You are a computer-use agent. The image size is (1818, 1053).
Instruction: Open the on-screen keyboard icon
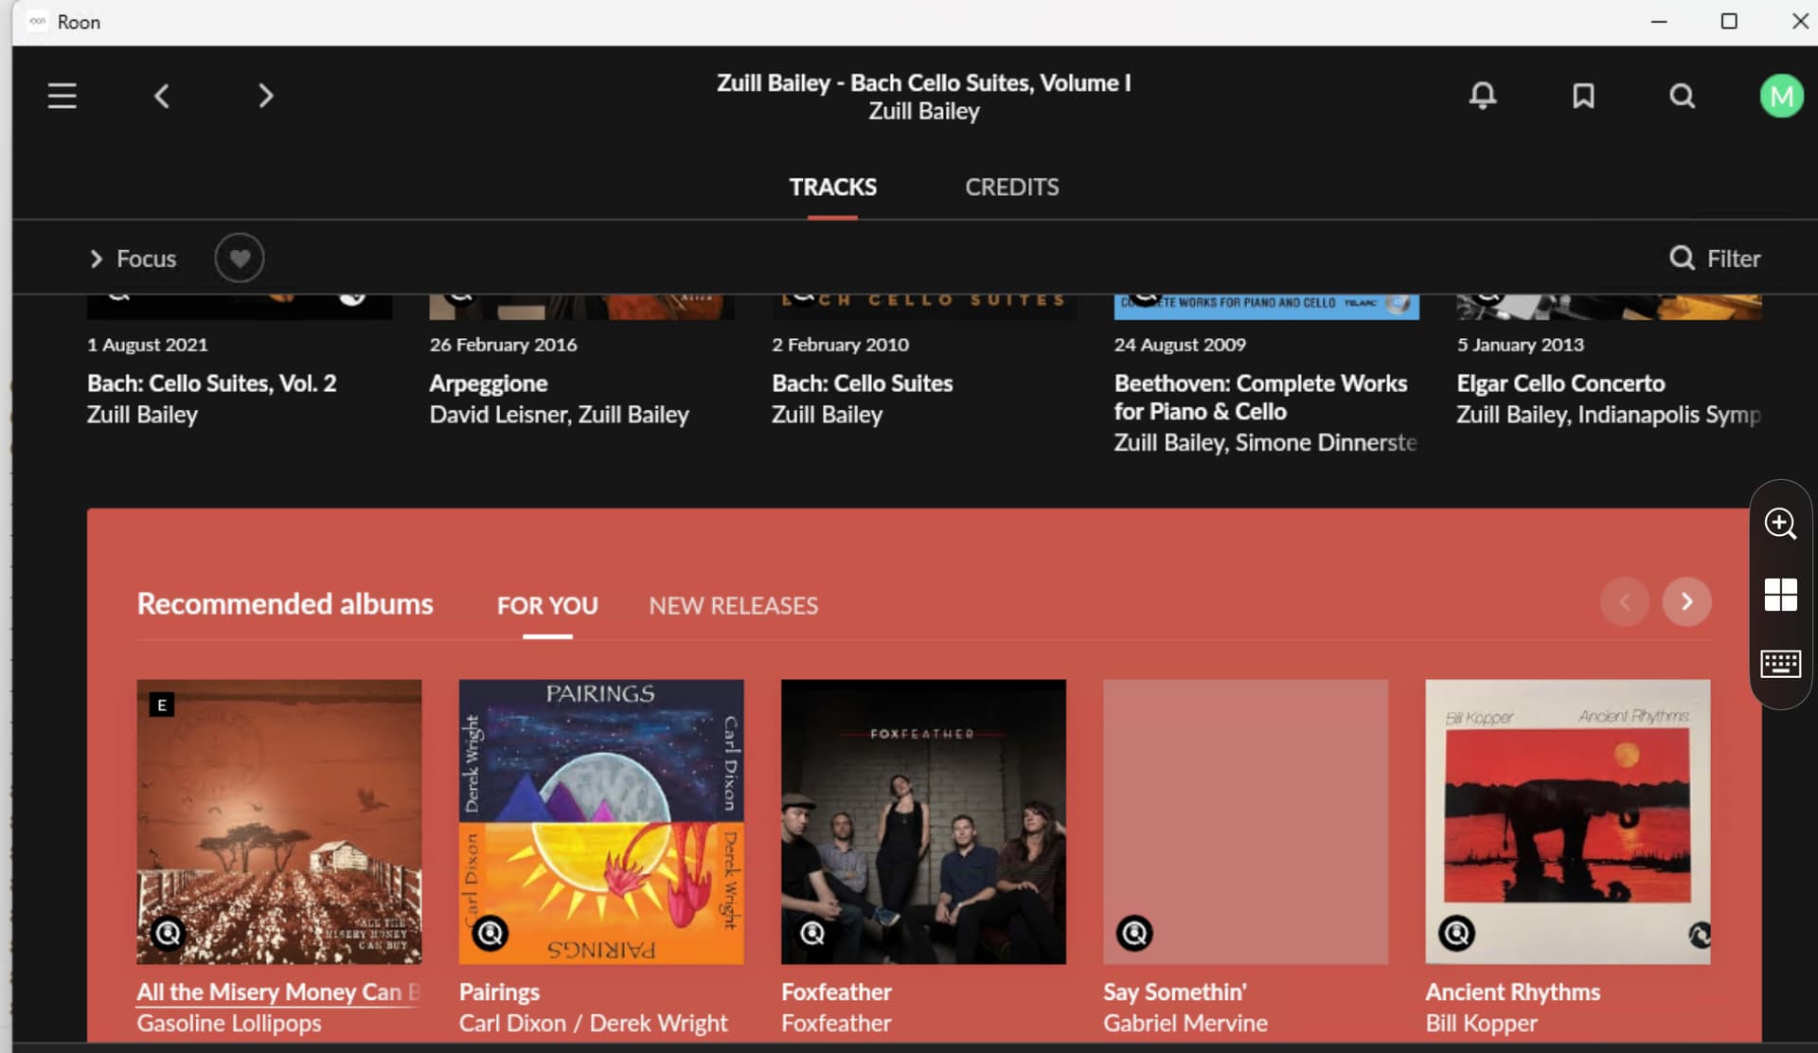pos(1780,664)
